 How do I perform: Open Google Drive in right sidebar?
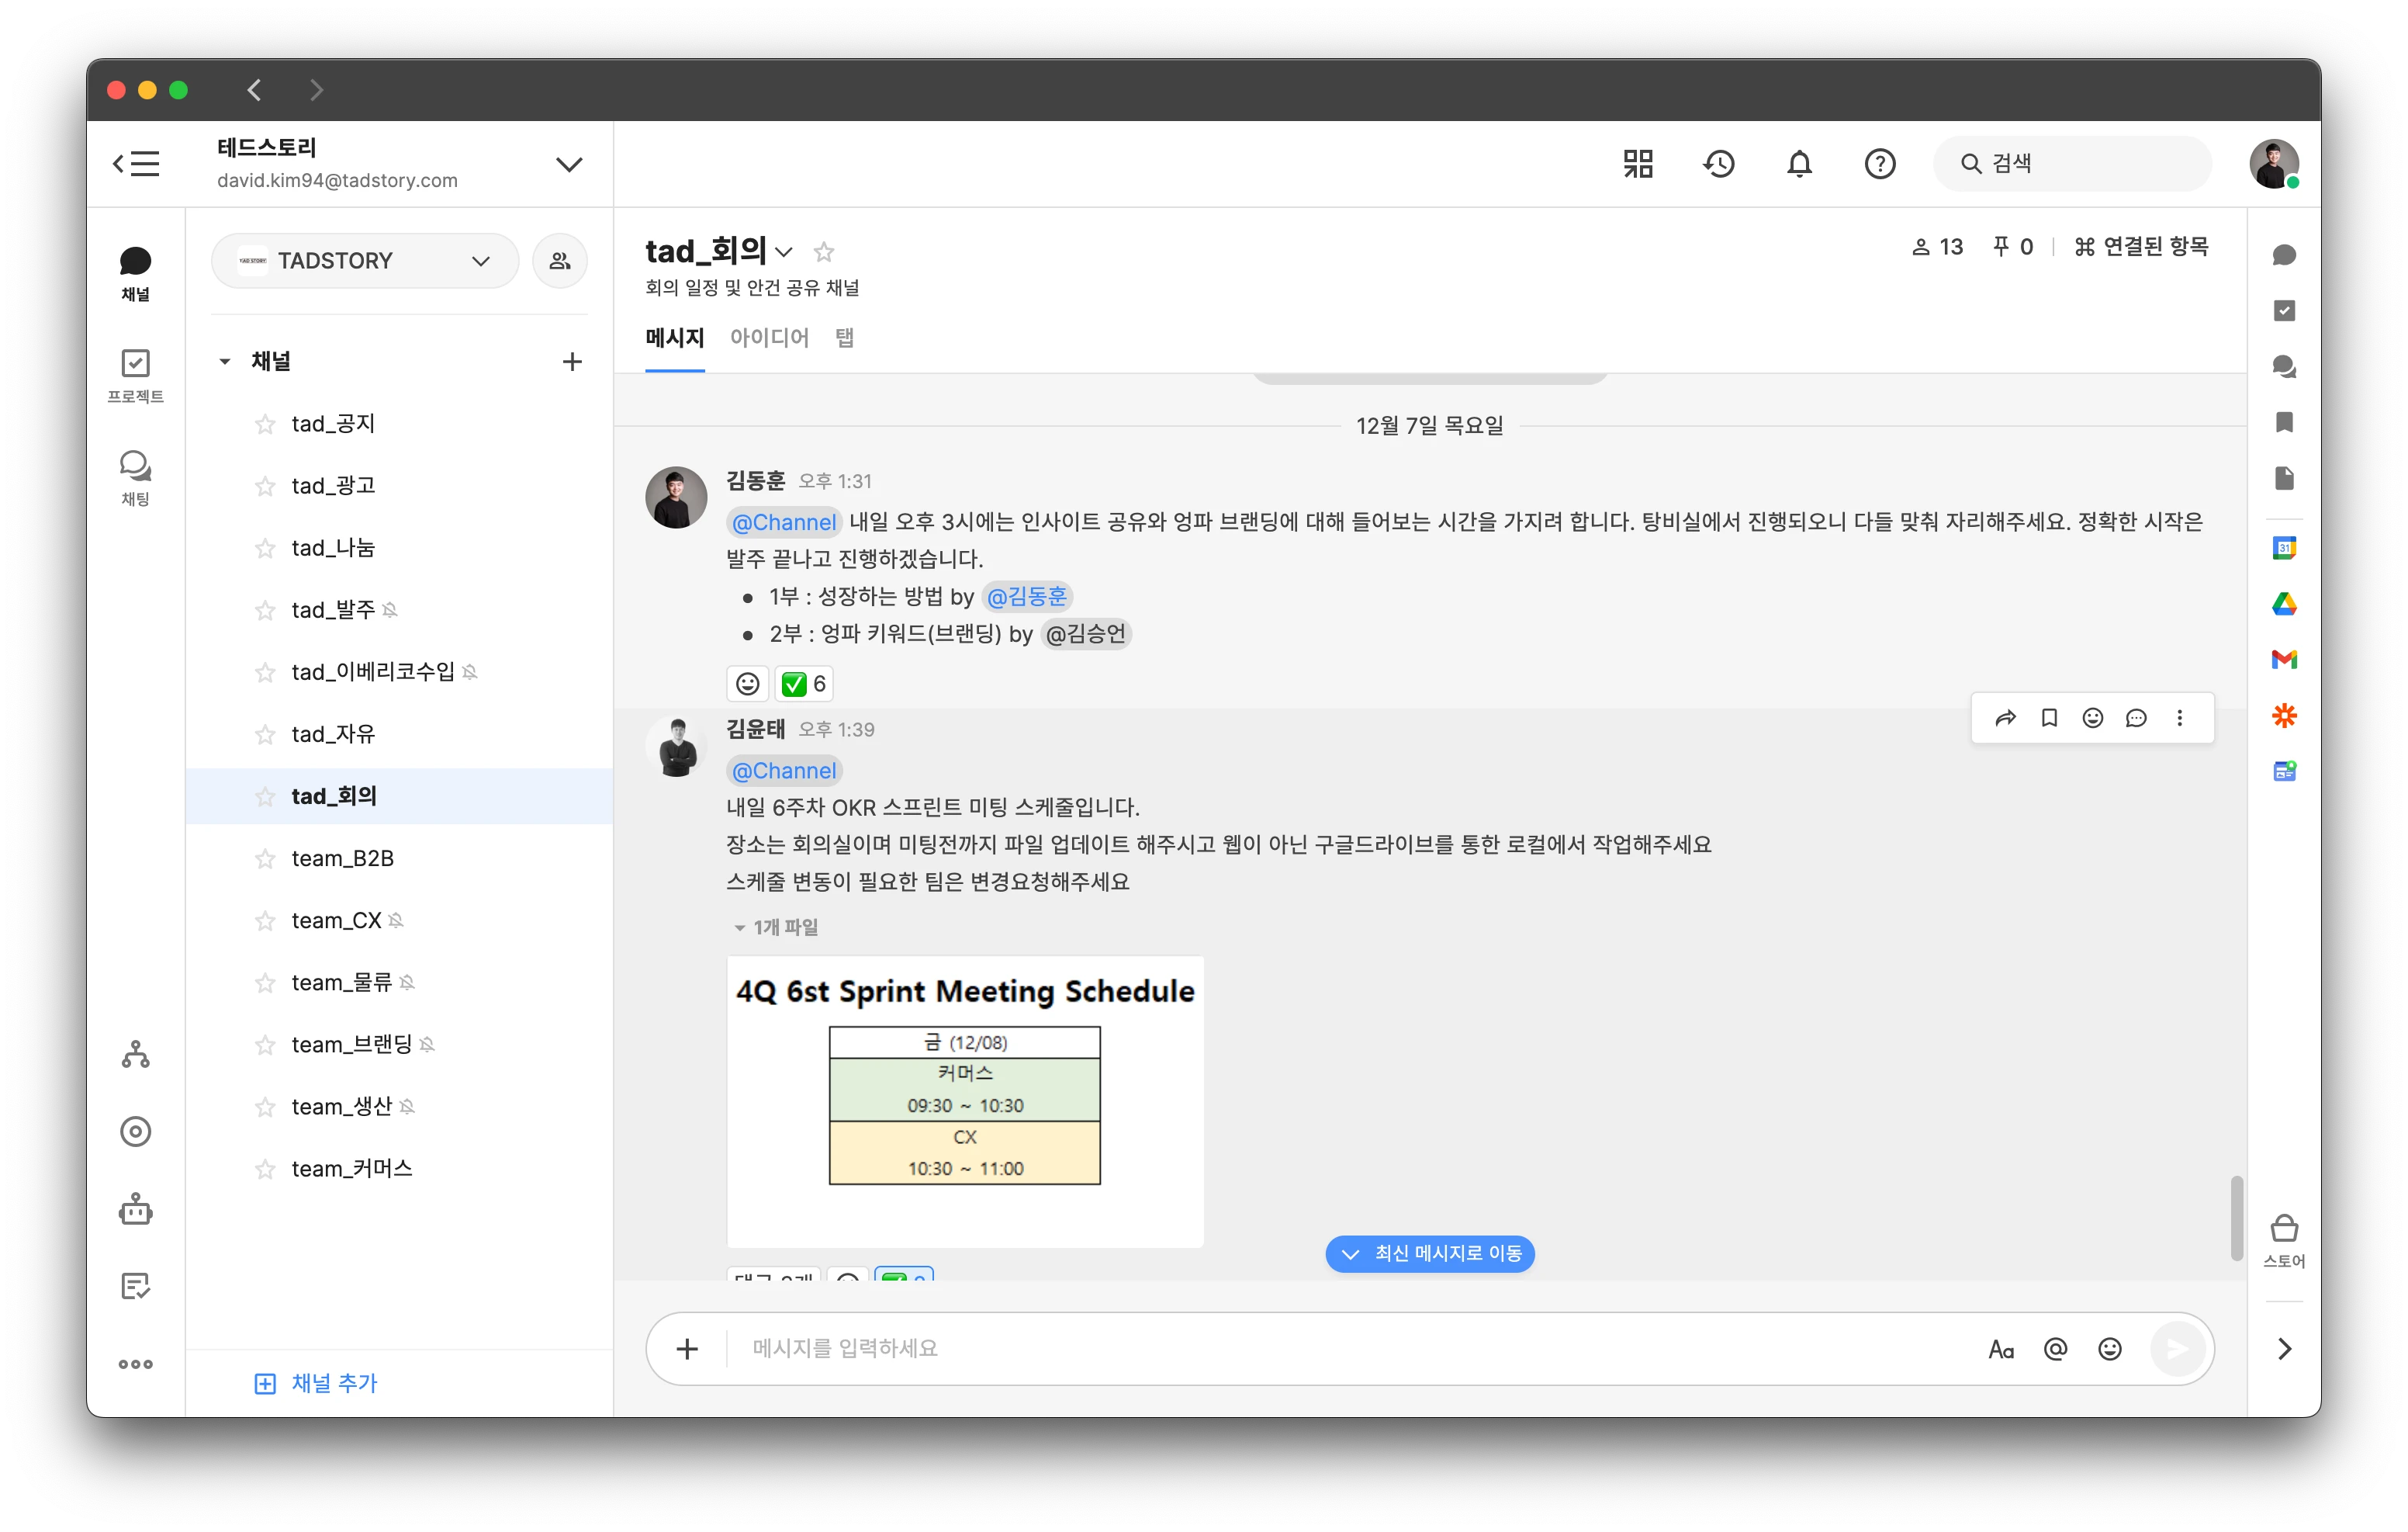[2284, 603]
